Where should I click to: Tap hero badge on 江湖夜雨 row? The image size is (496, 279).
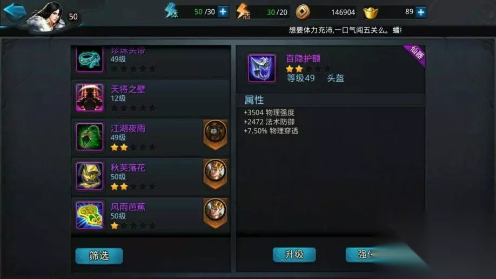tap(215, 134)
